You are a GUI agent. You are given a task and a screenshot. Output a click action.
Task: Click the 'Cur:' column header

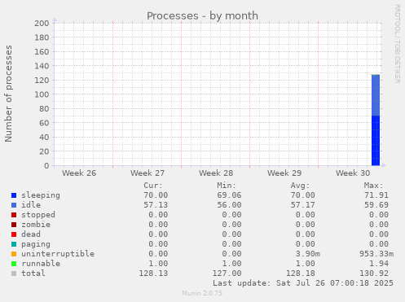(x=153, y=186)
